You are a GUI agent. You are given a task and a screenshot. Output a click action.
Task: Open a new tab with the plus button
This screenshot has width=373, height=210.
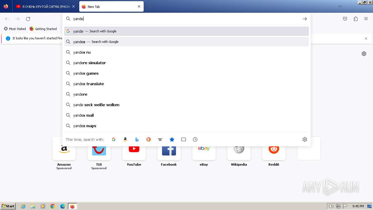point(150,6)
